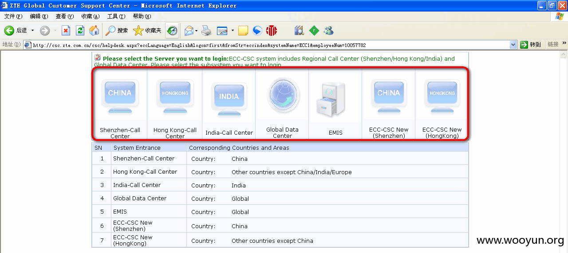Open the 工具(T) menu

[x=116, y=16]
